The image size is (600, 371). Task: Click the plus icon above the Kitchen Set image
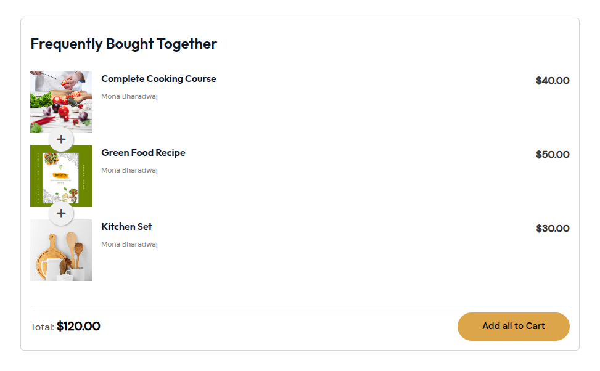[x=61, y=213]
